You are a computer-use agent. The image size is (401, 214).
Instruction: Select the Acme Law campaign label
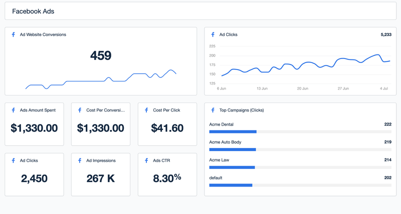tap(220, 160)
